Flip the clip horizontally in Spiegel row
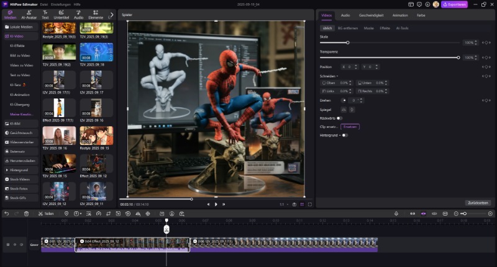Screen dimensions: 497x267 pyautogui.click(x=344, y=110)
